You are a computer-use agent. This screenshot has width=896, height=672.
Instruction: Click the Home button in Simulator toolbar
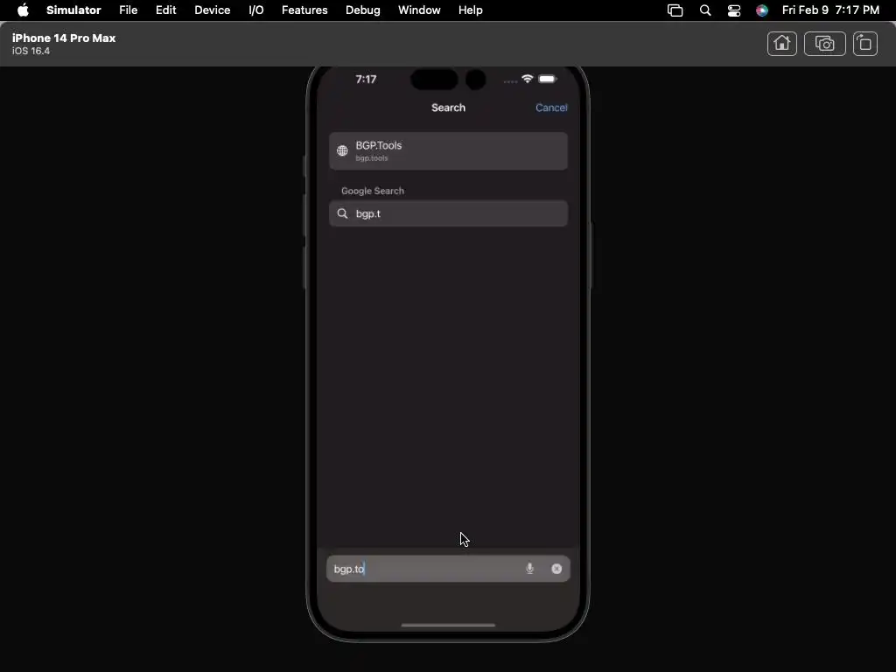tap(781, 44)
